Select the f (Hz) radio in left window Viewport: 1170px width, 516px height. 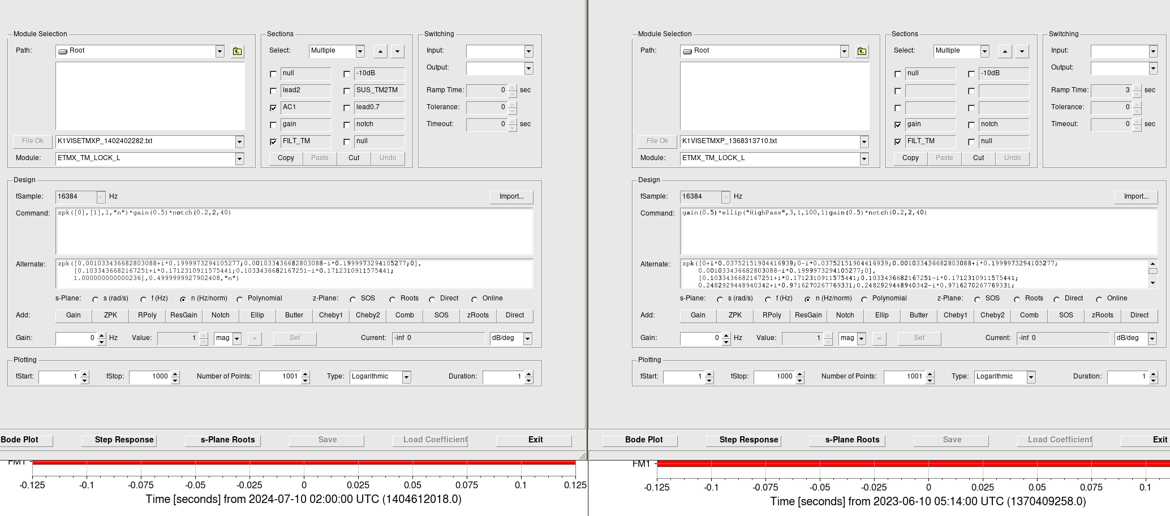pos(144,299)
